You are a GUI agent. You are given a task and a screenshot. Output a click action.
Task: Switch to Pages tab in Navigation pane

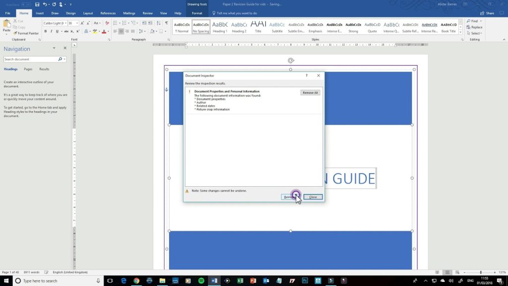click(x=28, y=69)
